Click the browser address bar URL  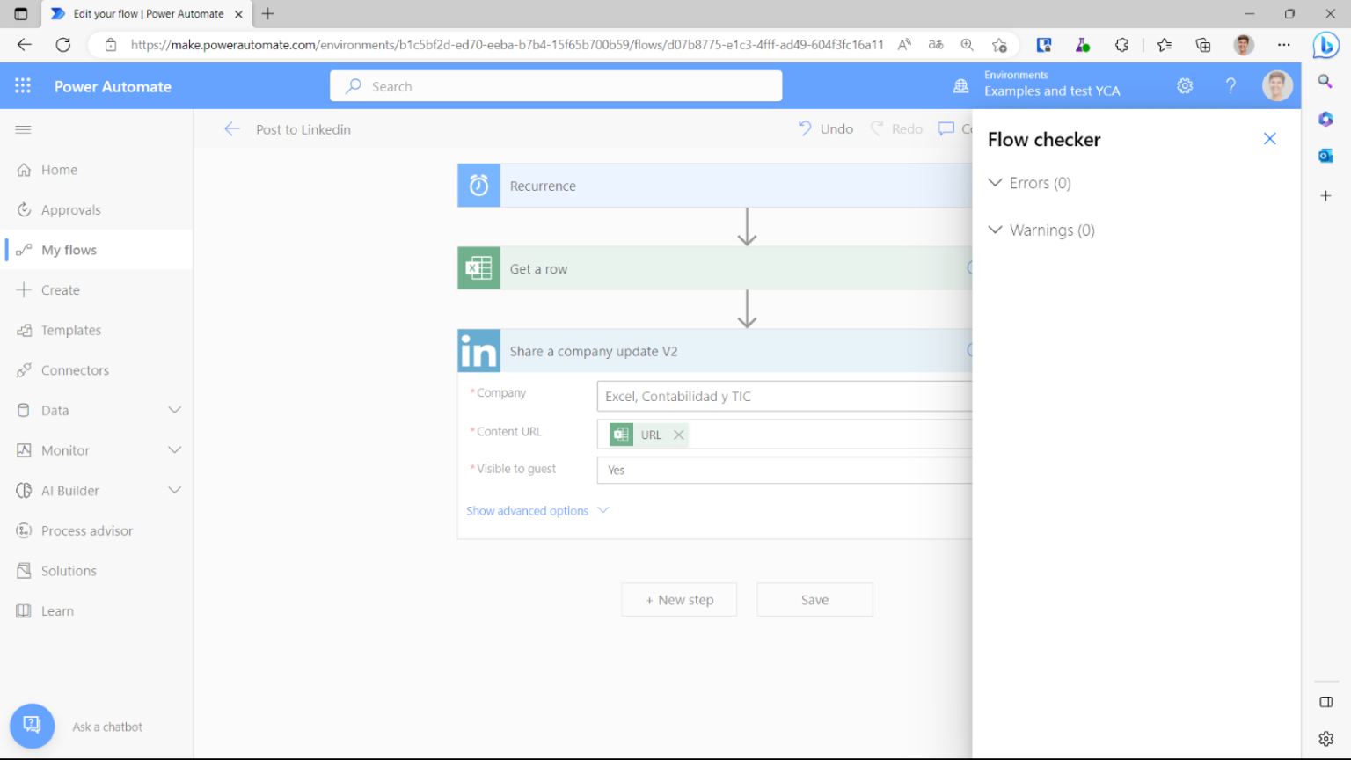pos(507,45)
